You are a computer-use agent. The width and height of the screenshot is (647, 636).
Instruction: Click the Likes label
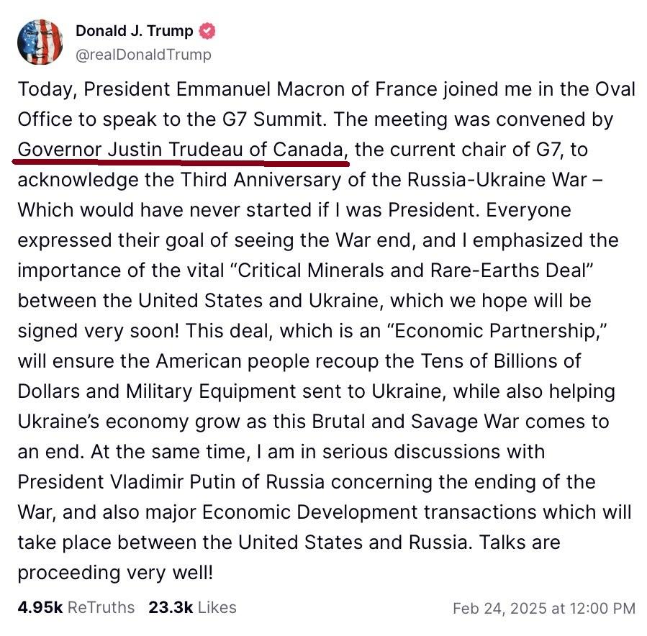(x=217, y=607)
